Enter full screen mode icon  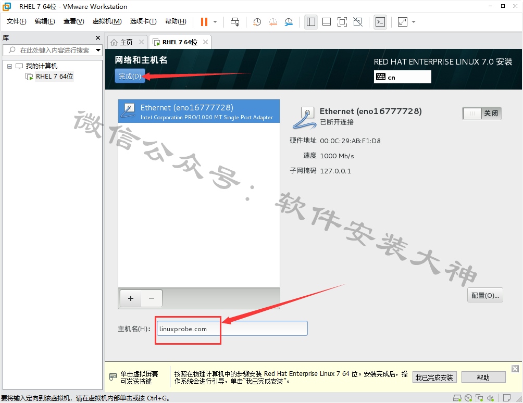coord(342,22)
